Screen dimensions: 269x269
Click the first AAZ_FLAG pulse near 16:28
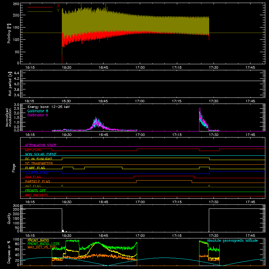62,186
